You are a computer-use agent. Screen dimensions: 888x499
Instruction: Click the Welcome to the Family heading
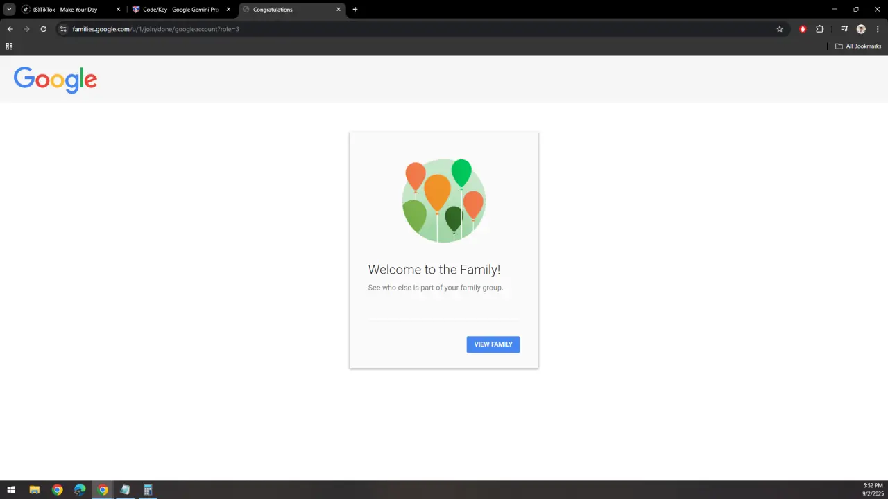434,270
